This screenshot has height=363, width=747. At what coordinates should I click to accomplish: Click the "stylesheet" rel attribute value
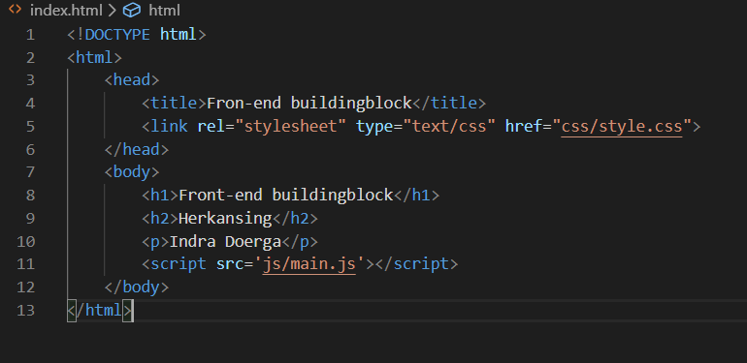(x=291, y=127)
